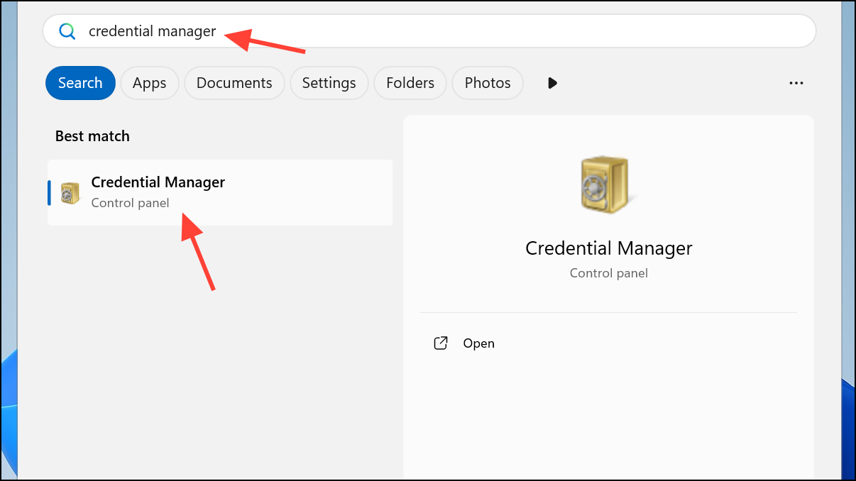Open the three-dot more options menu
Screen dimensions: 856x481
(x=796, y=83)
